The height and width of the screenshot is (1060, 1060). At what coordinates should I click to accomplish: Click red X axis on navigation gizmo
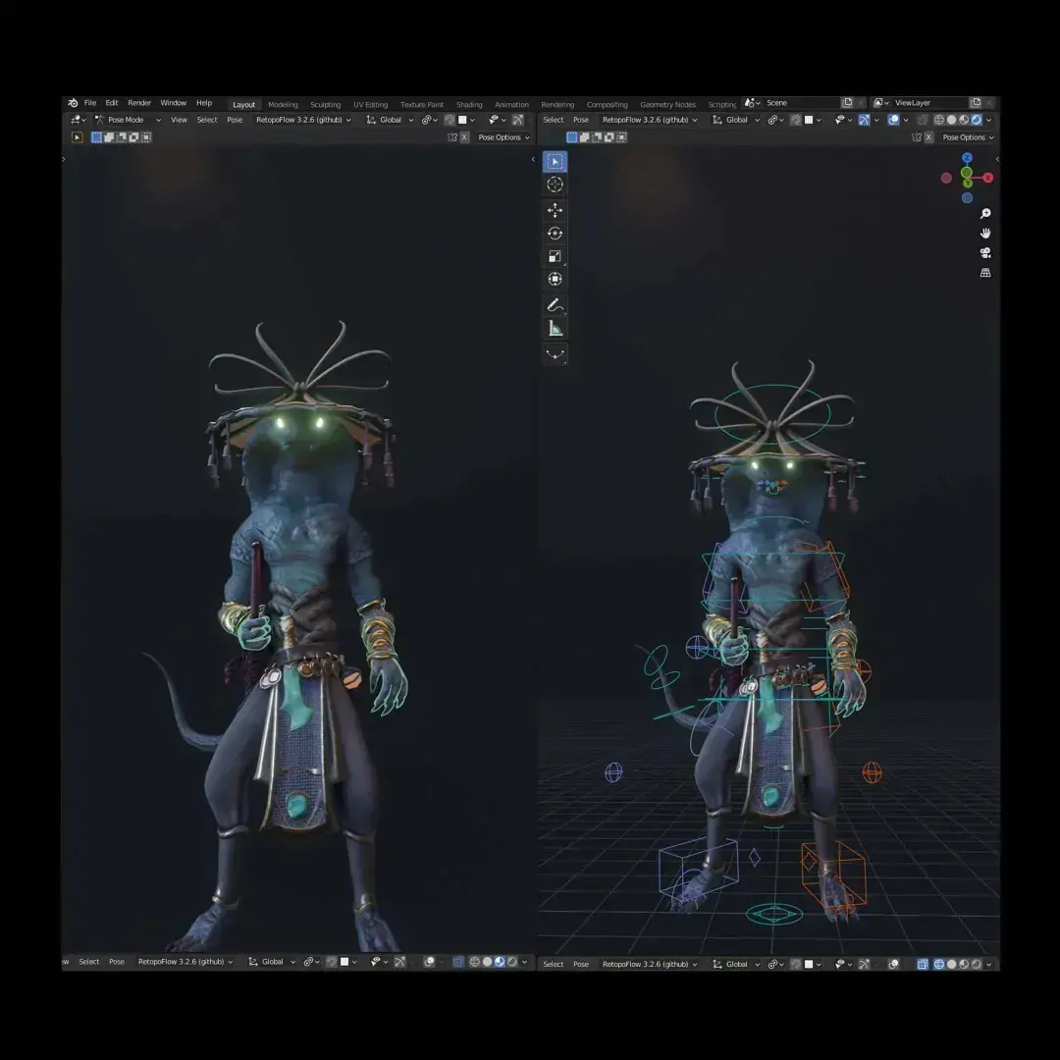pyautogui.click(x=987, y=178)
